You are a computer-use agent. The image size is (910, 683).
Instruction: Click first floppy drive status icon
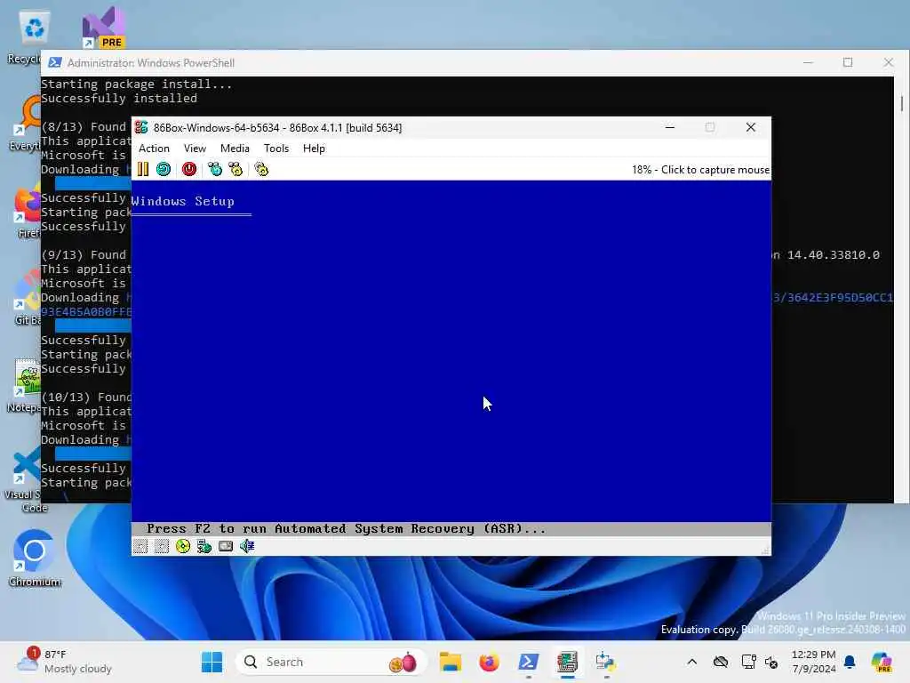click(140, 546)
